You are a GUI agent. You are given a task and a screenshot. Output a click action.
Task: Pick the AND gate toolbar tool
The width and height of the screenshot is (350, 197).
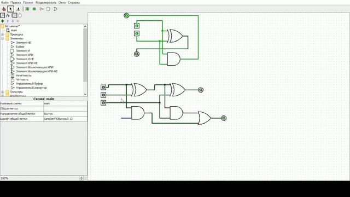coord(49,9)
